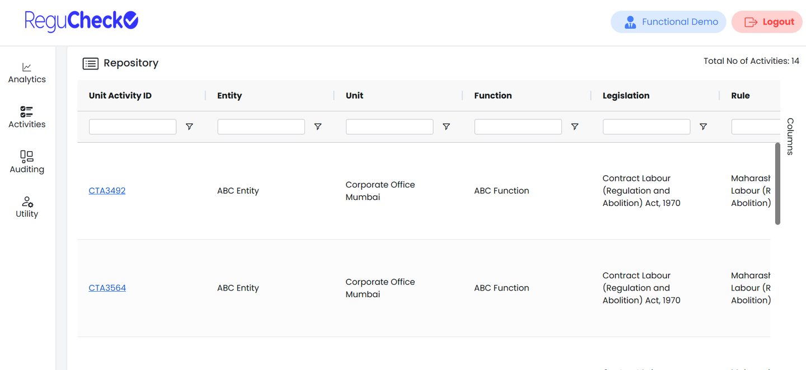Click the user icon in Functional Demo button
This screenshot has width=806, height=370.
630,22
